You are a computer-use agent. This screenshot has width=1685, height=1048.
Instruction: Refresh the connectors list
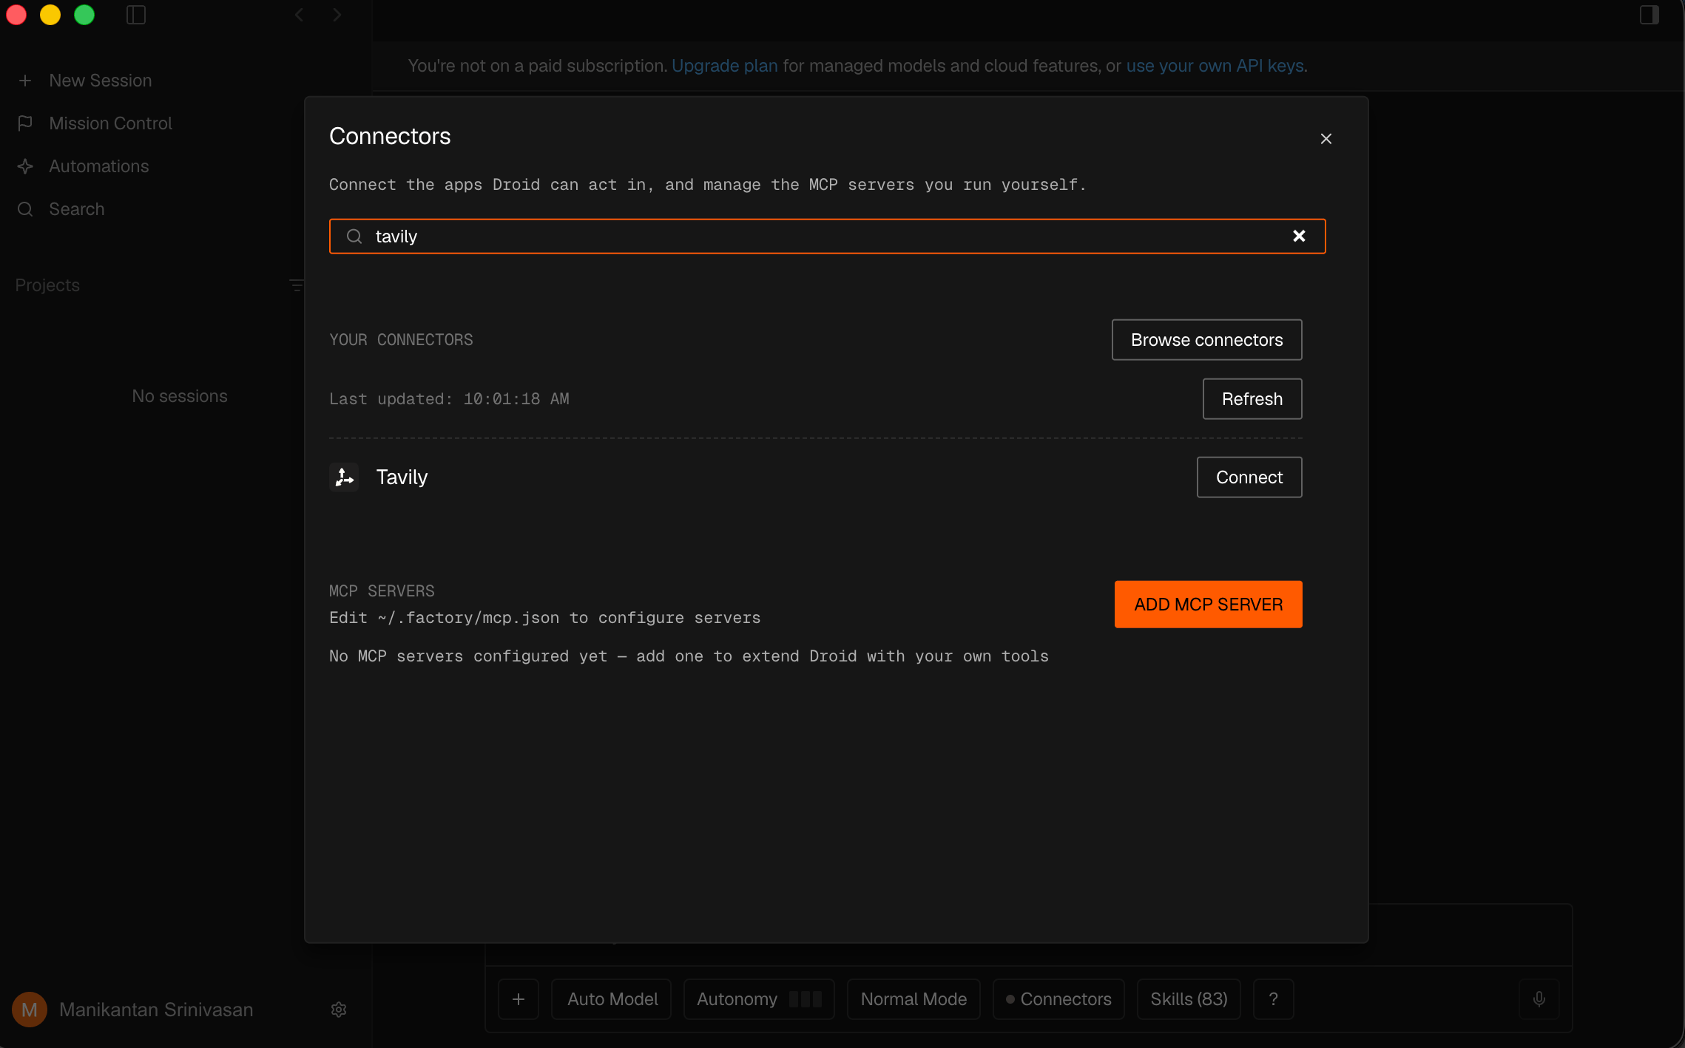point(1252,398)
